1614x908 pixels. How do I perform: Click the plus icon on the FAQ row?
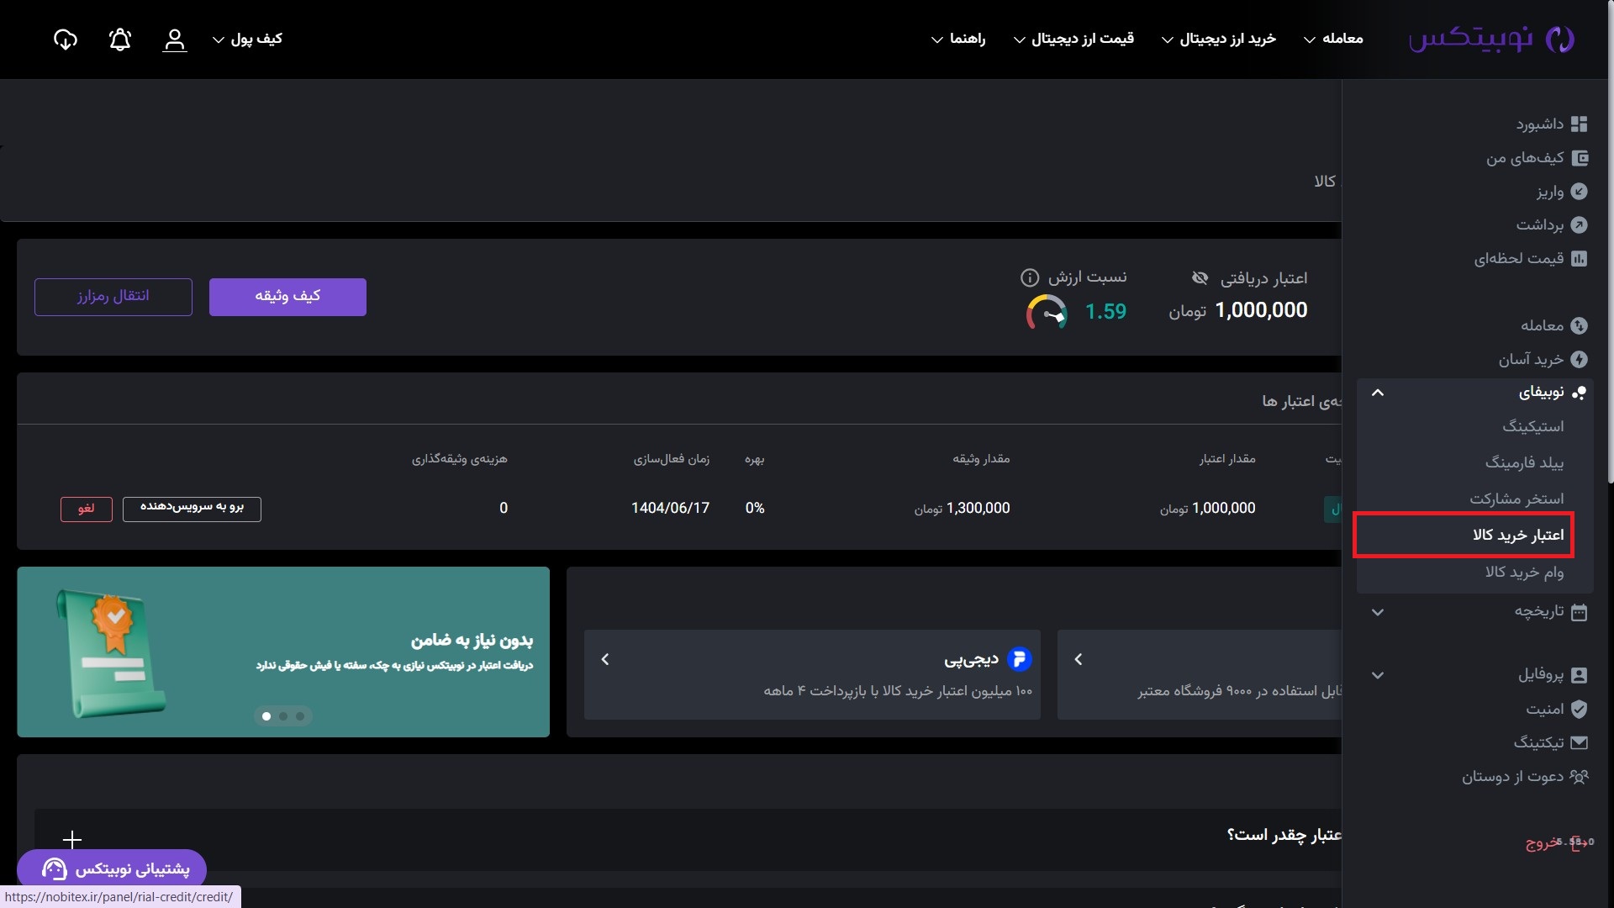pos(72,839)
